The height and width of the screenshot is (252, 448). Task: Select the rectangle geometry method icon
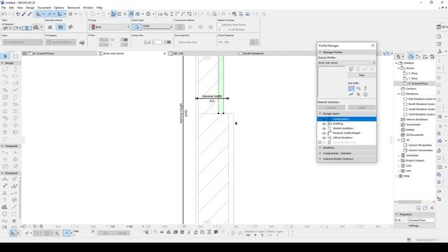pyautogui.click(x=61, y=27)
